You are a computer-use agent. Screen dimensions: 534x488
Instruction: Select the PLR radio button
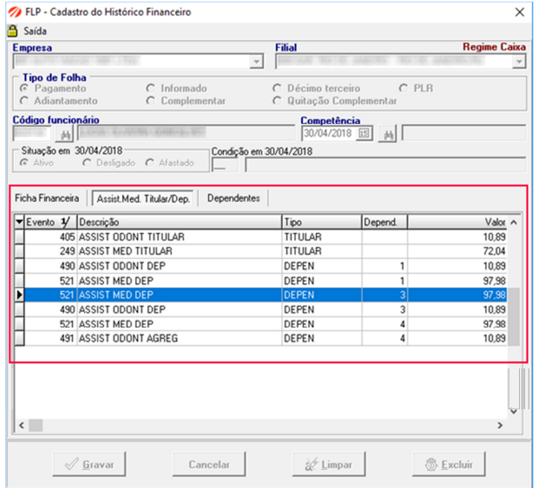tap(403, 88)
